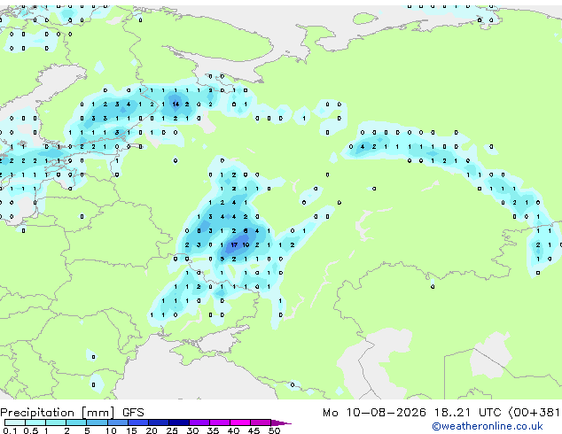Open the weatheronline.co.uk copyright link
Screen dimensions: 562x434
pos(488,426)
